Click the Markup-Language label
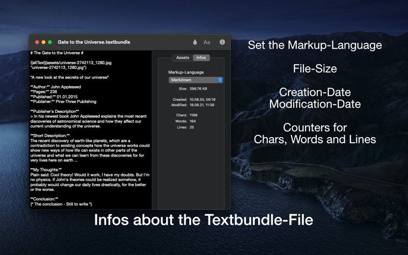Image resolution: width=408 pixels, height=255 pixels. [186, 72]
